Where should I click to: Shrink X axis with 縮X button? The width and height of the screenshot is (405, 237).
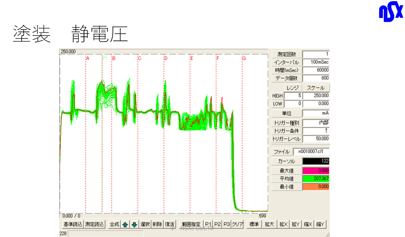308,224
